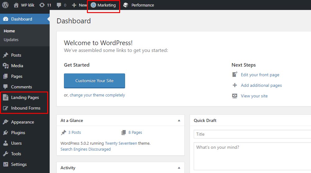The width and height of the screenshot is (311, 173).
Task: Open WP klik site menu
Action: pos(24,5)
